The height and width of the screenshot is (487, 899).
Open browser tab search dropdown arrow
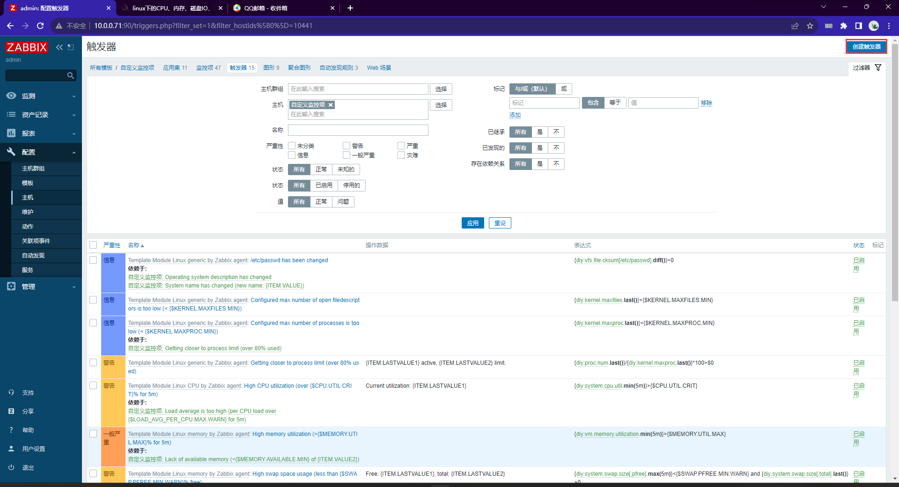pos(824,7)
